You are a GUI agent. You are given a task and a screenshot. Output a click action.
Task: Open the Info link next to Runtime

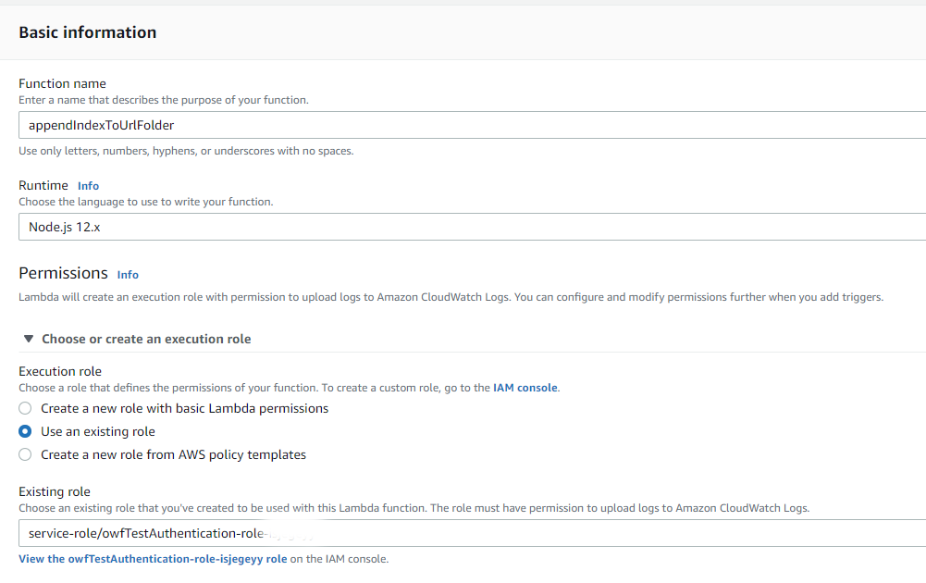tap(88, 186)
